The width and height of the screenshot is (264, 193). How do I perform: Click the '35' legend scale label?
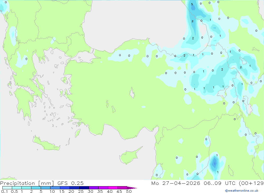click(x=100, y=191)
